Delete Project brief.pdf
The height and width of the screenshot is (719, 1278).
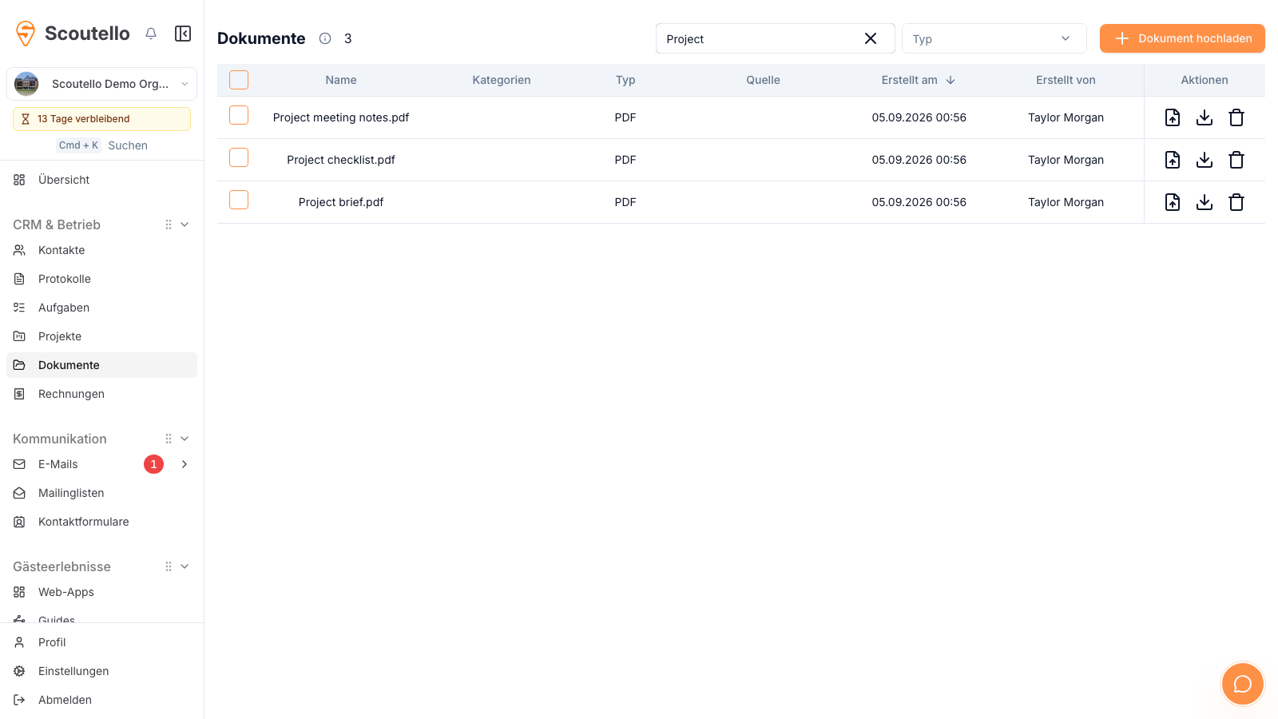pos(1236,202)
